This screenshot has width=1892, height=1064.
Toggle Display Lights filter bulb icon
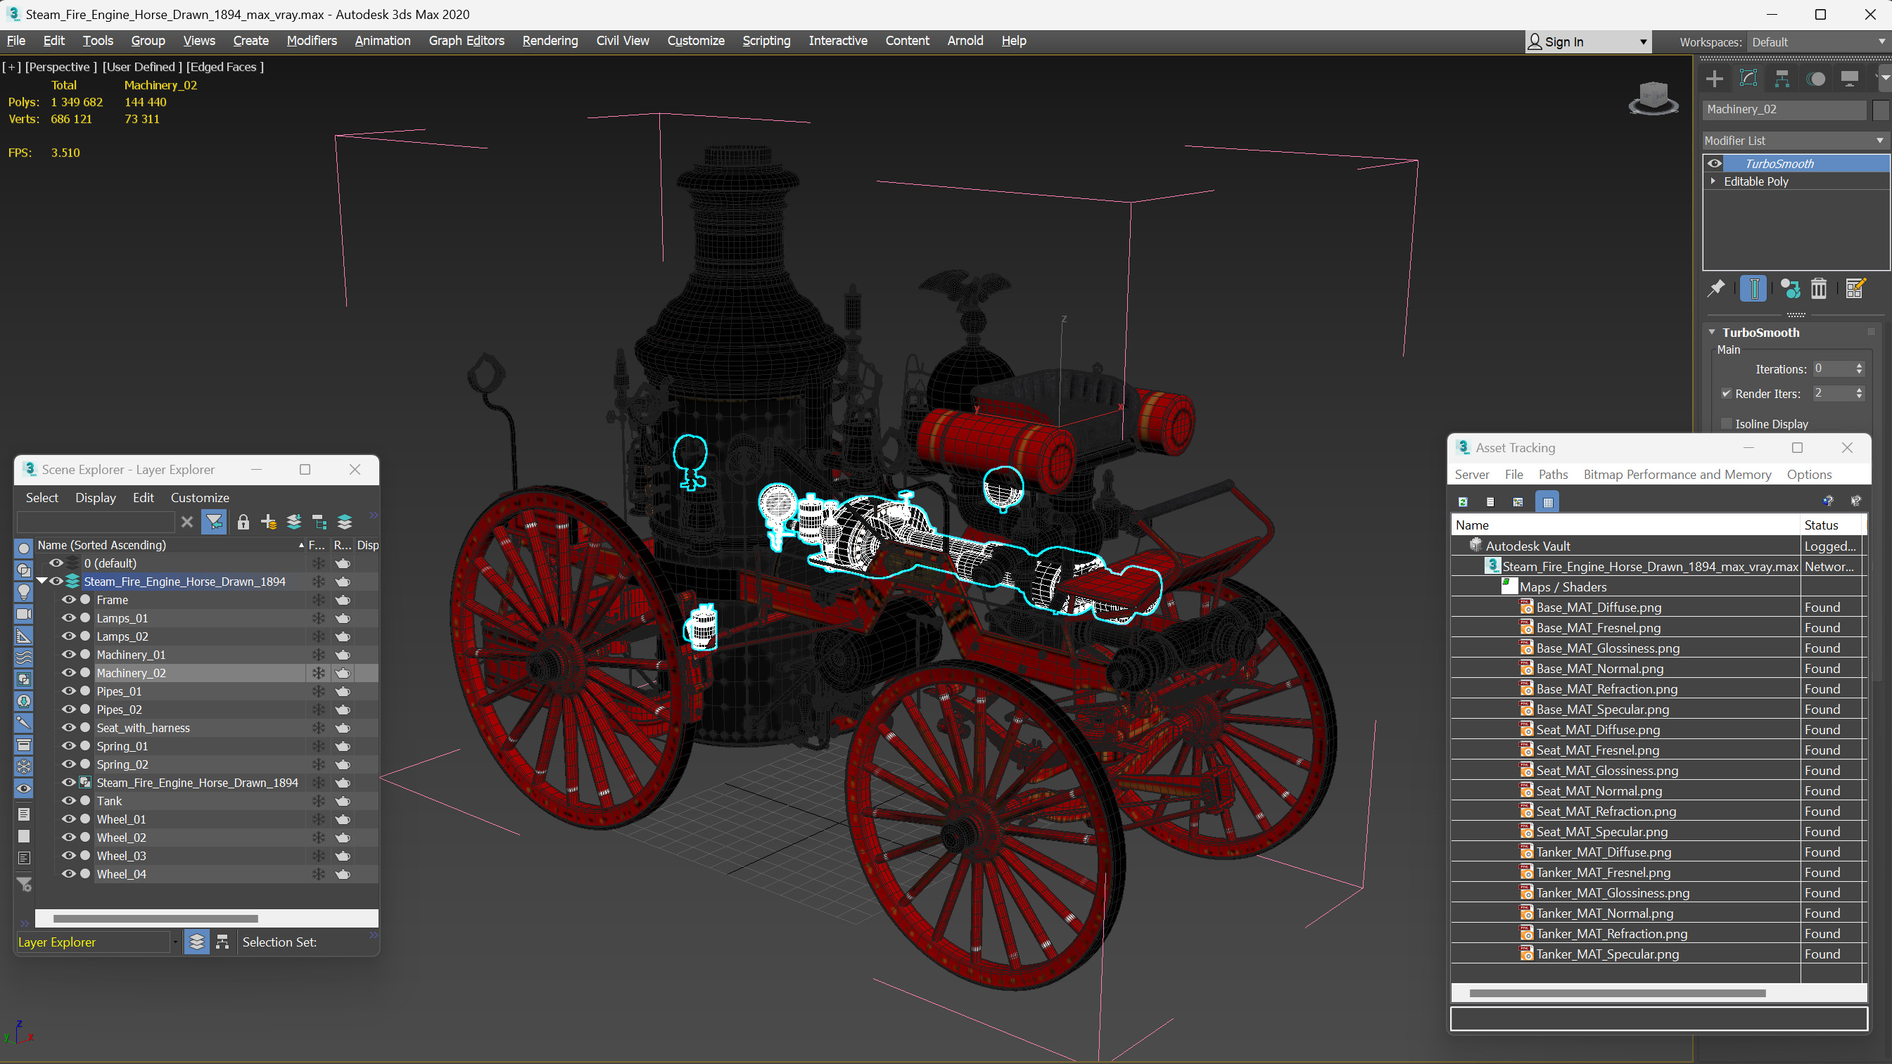click(23, 592)
